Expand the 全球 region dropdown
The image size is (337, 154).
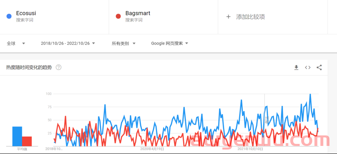pos(16,43)
